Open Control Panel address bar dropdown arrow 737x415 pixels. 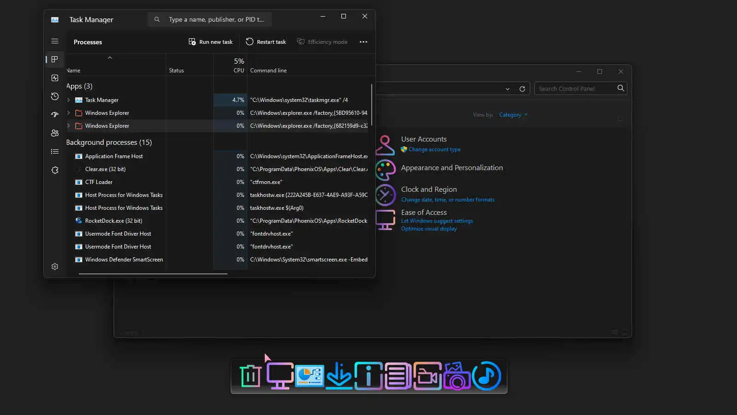[x=508, y=89]
